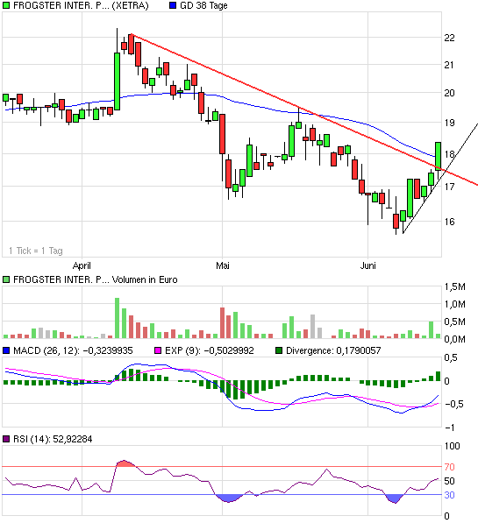This screenshot has height=523, width=478.
Task: Click the price label '18' on the axis
Action: click(450, 154)
